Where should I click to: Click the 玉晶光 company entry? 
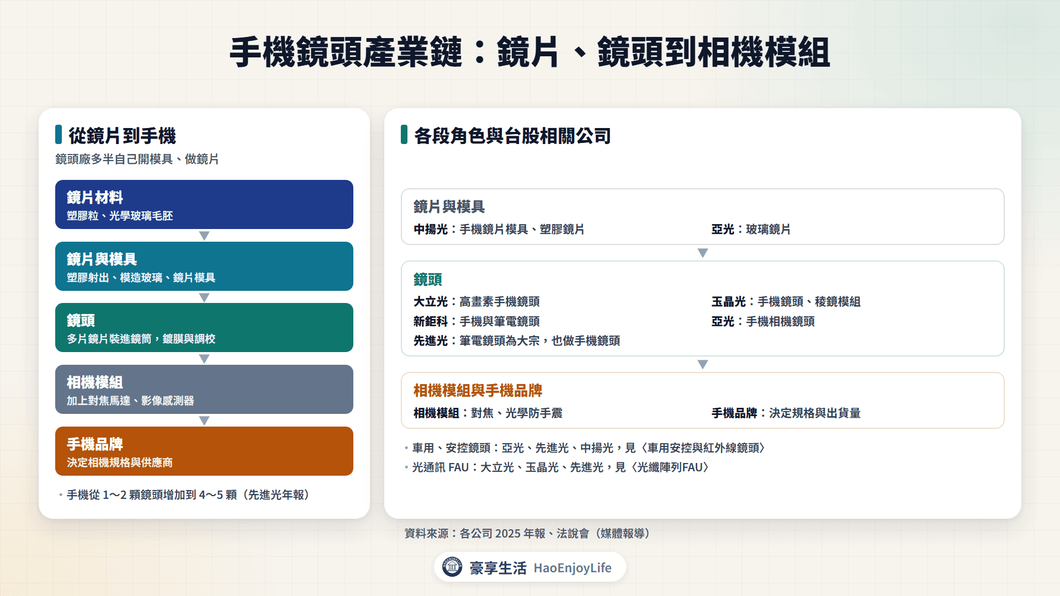pyautogui.click(x=786, y=302)
